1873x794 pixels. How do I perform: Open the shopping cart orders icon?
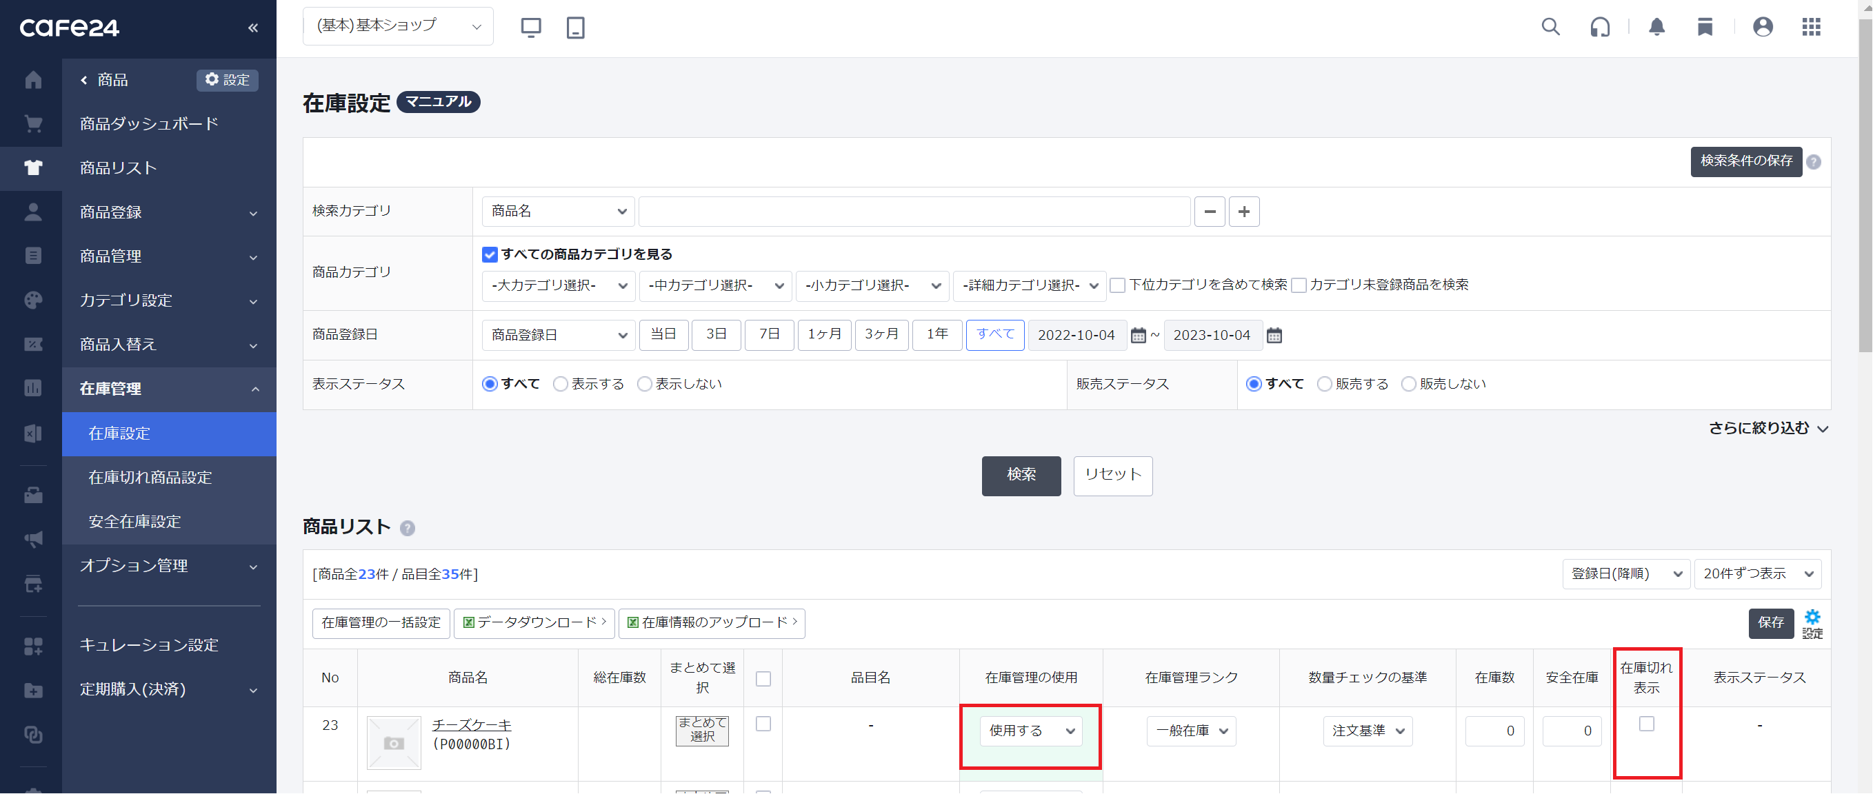[32, 123]
